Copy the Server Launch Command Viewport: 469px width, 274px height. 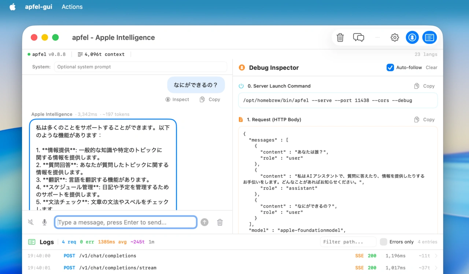click(424, 86)
